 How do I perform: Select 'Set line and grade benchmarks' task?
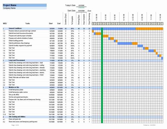tap(18, 97)
